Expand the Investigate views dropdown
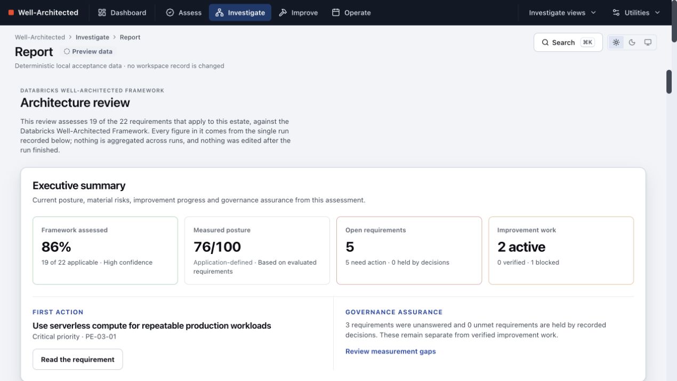This screenshot has height=381, width=677. point(562,12)
